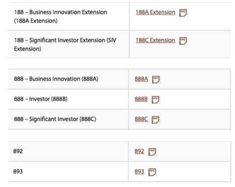Viewport: 235px width, 187px height.
Task: Click the DOC file icon next to 892
Action: pos(152,152)
